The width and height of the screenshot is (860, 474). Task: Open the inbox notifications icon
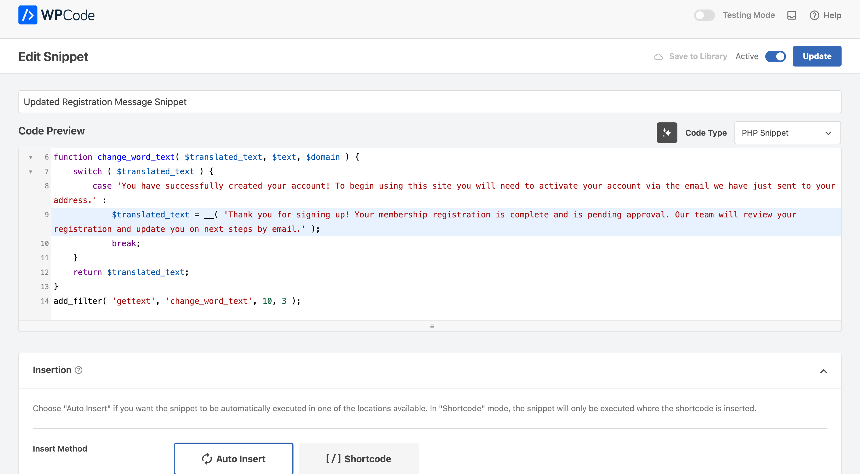coord(791,15)
